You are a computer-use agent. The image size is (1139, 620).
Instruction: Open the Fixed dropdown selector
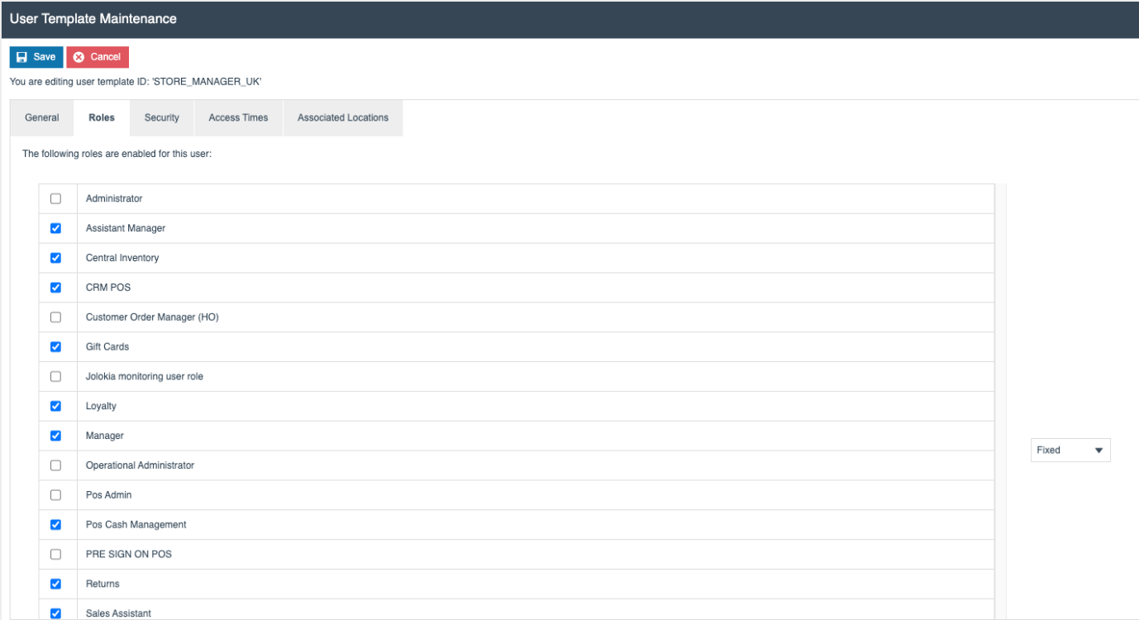tap(1070, 449)
